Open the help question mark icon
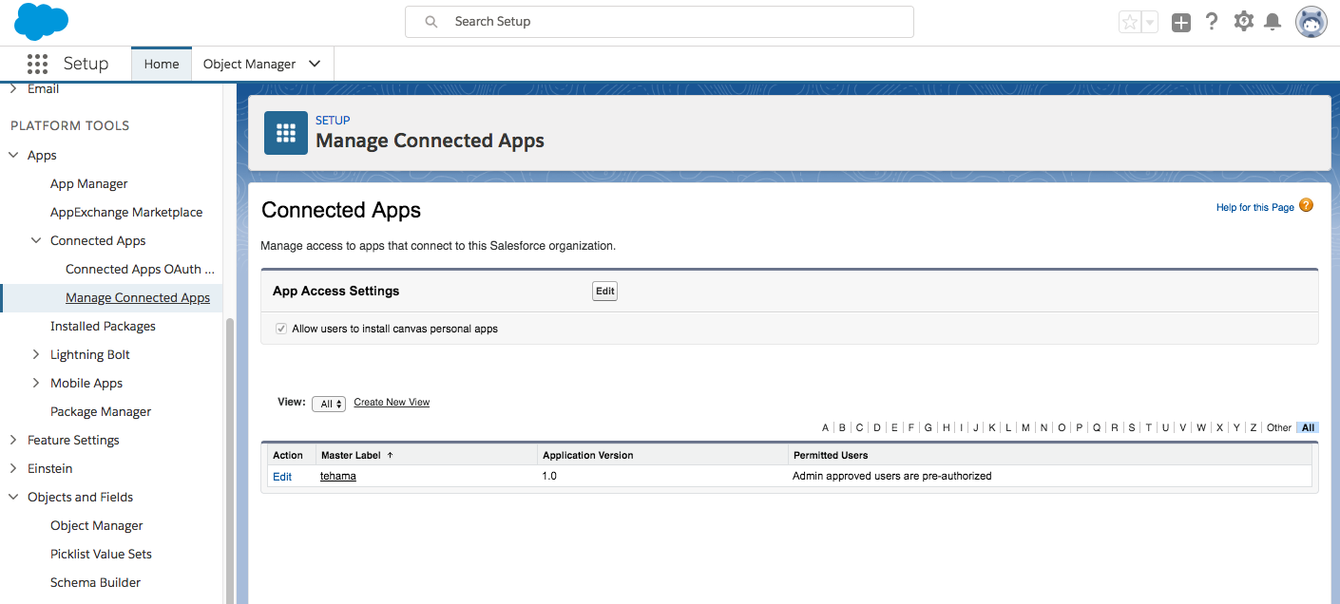The image size is (1340, 604). click(1212, 22)
